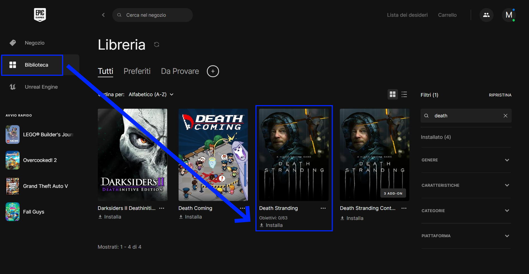Viewport: 529px width, 274px height.
Task: Open the Alfabetico (A-Z) sort dropdown
Action: (x=151, y=94)
